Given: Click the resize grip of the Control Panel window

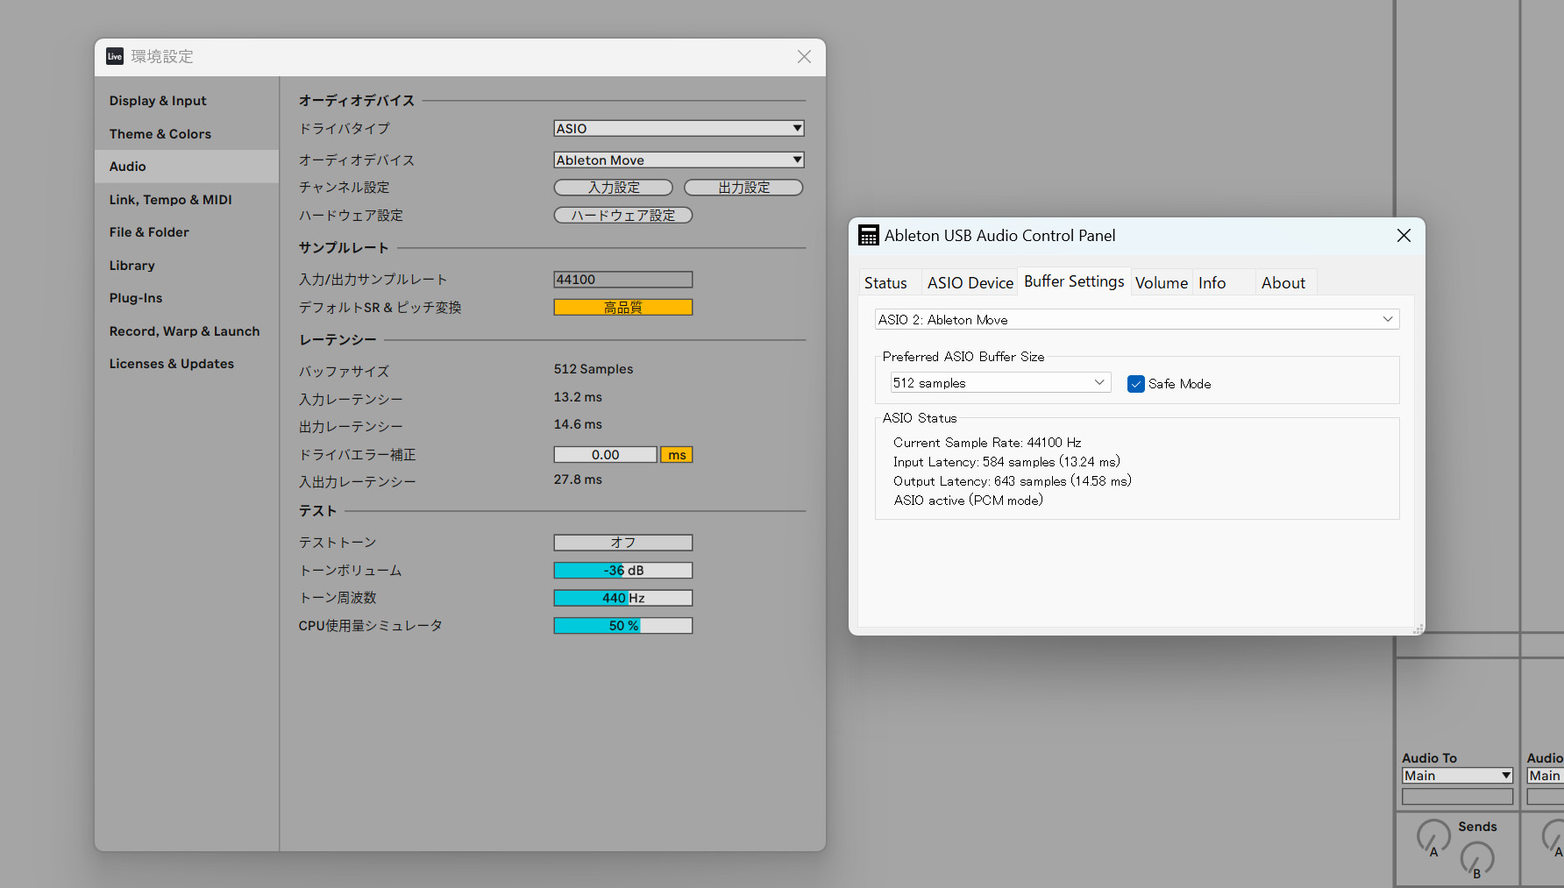Looking at the screenshot, I should [1418, 629].
